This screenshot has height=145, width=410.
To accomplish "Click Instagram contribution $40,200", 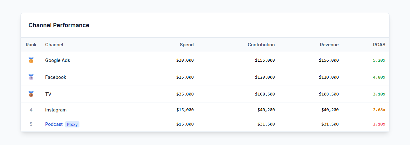I will [266, 110].
